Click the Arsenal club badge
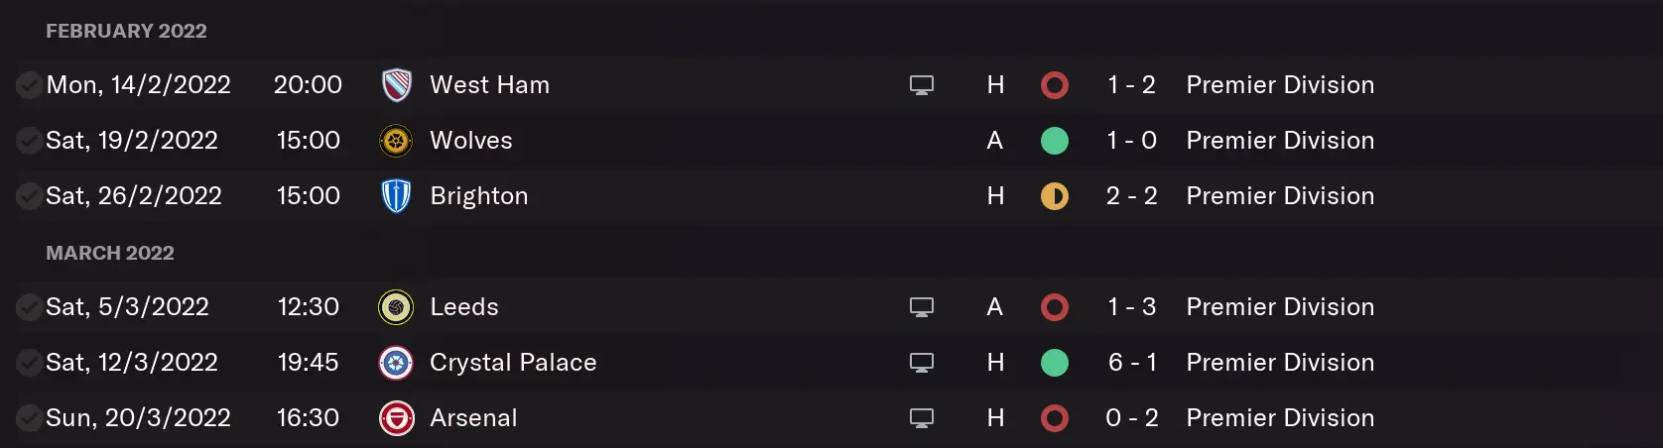 tap(396, 418)
